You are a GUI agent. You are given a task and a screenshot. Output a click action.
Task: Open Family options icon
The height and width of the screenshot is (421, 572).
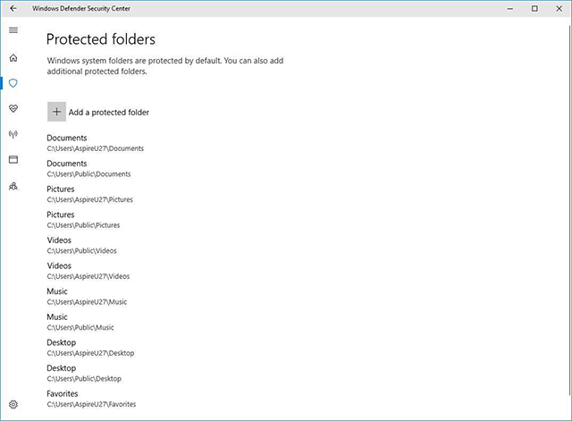click(13, 186)
